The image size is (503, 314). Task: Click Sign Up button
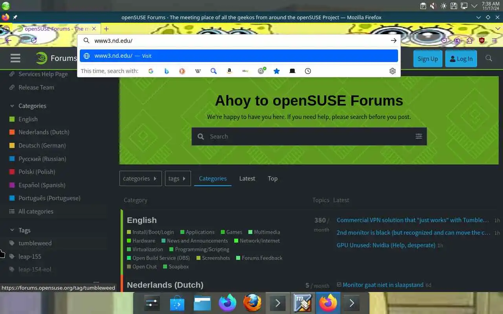coord(428,58)
